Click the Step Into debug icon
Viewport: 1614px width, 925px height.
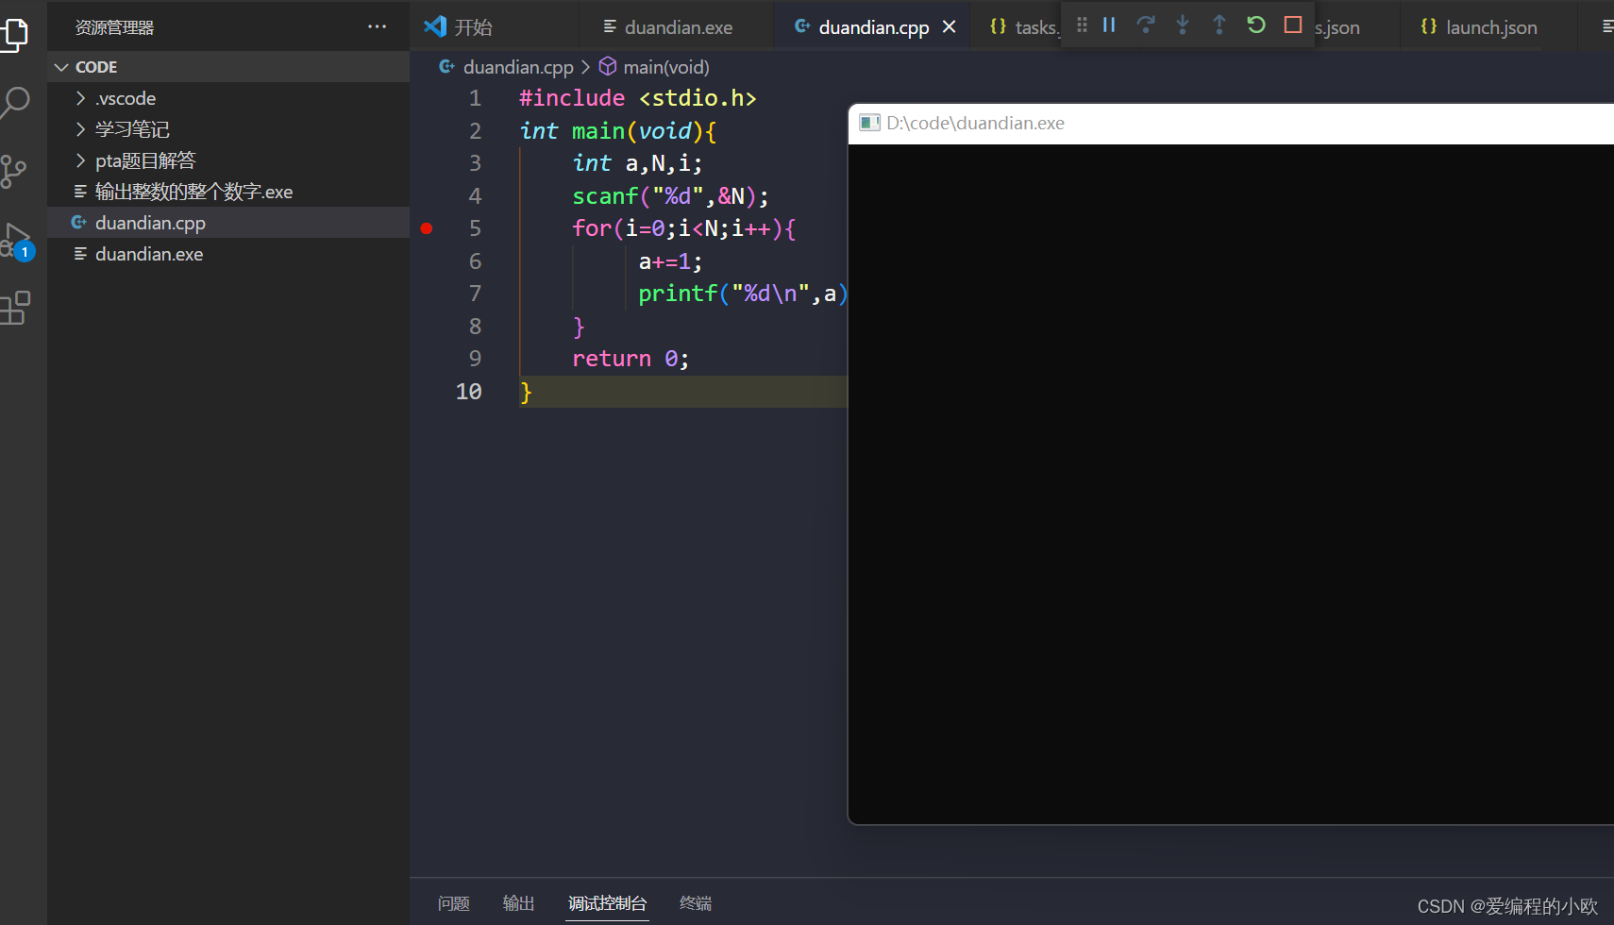point(1184,25)
